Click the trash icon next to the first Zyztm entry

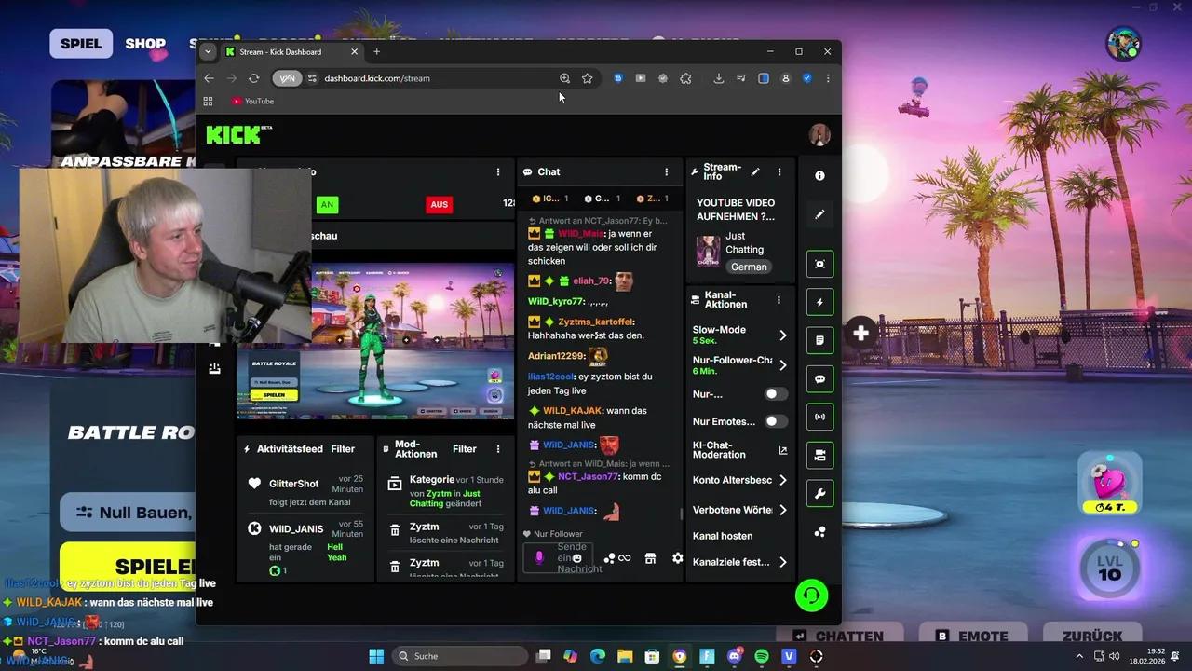point(395,529)
